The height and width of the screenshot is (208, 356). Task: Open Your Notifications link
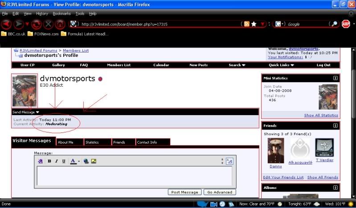click(285, 57)
